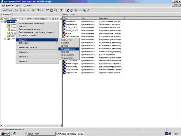This screenshot has height=136, width=181.
Task: Open Properties via the toolbar icon
Action: point(47,10)
